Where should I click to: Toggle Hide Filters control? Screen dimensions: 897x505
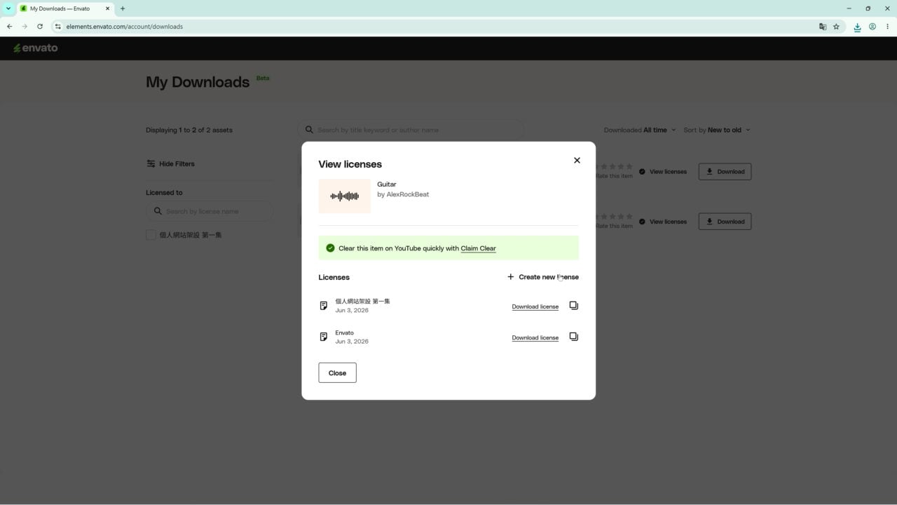point(170,163)
